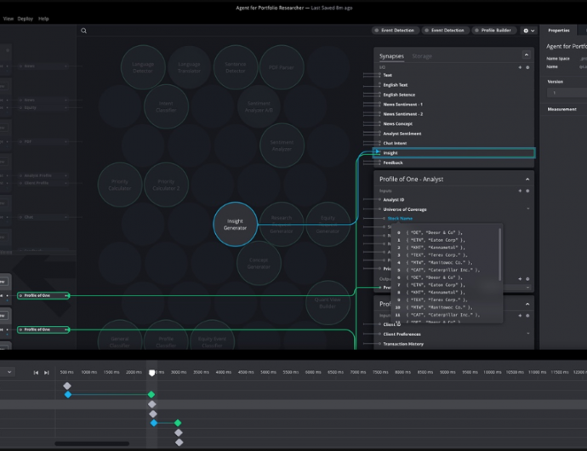Viewport: 587px width, 451px height.
Task: Collapse the Profile of One - Analyst panel
Action: (527, 180)
